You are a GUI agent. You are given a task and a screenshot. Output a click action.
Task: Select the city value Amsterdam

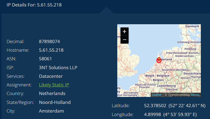51,111
